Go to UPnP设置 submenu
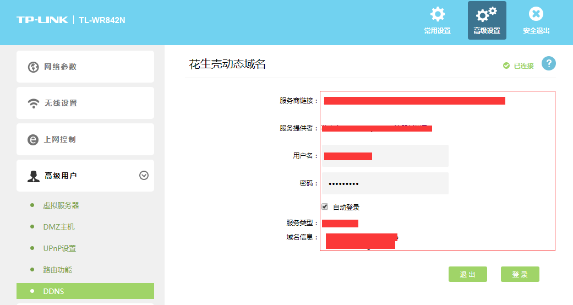The width and height of the screenshot is (573, 305). (x=59, y=248)
